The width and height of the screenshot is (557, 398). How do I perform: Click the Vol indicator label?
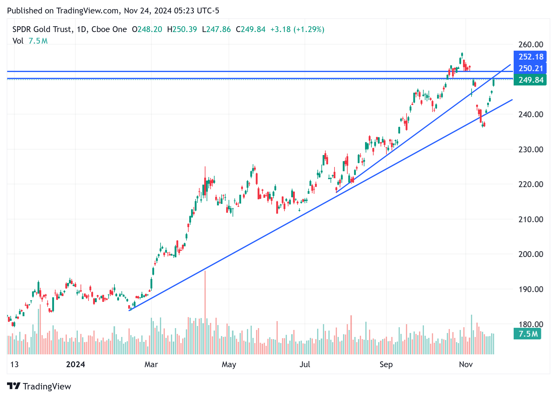18,41
